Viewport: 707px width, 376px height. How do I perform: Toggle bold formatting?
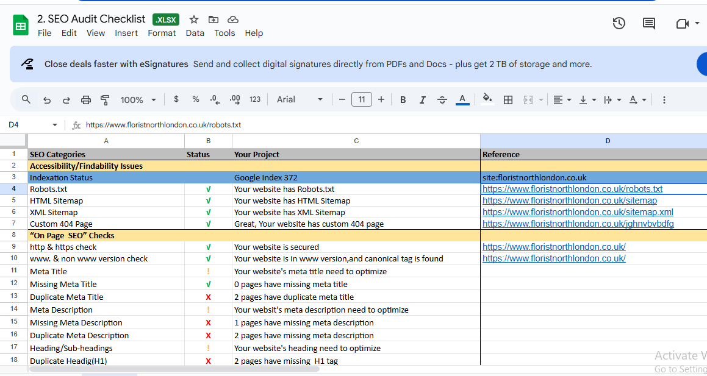[x=403, y=100]
